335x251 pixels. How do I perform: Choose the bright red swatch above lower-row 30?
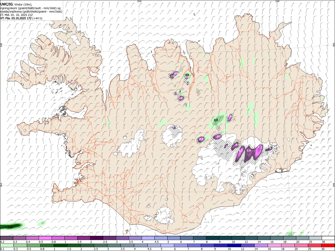[x=328, y=245]
